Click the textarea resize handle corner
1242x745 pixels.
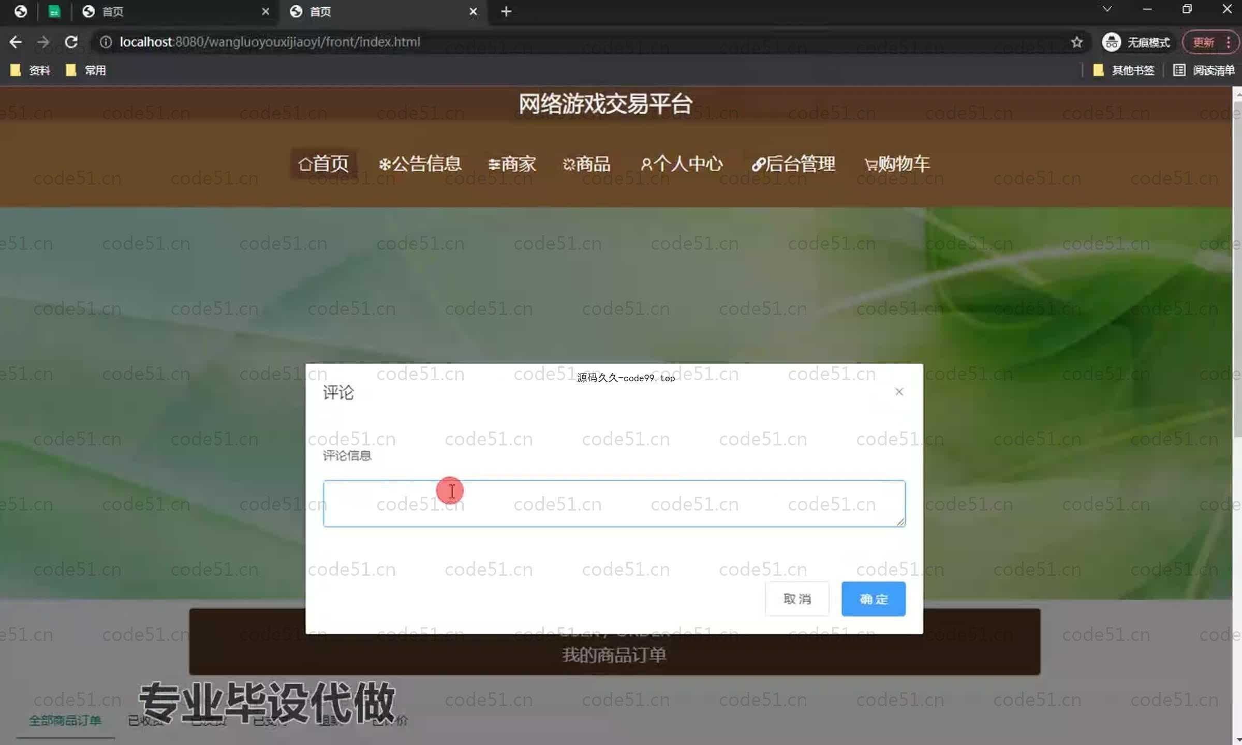pyautogui.click(x=900, y=522)
